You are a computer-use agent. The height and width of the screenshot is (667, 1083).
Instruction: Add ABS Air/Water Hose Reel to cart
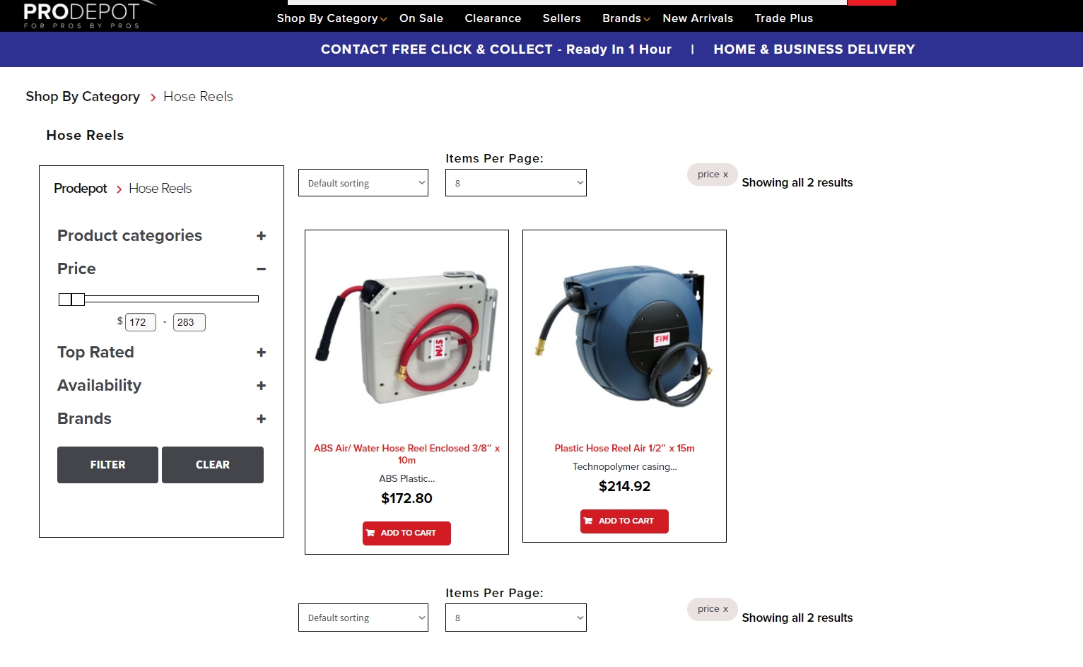[x=406, y=533]
